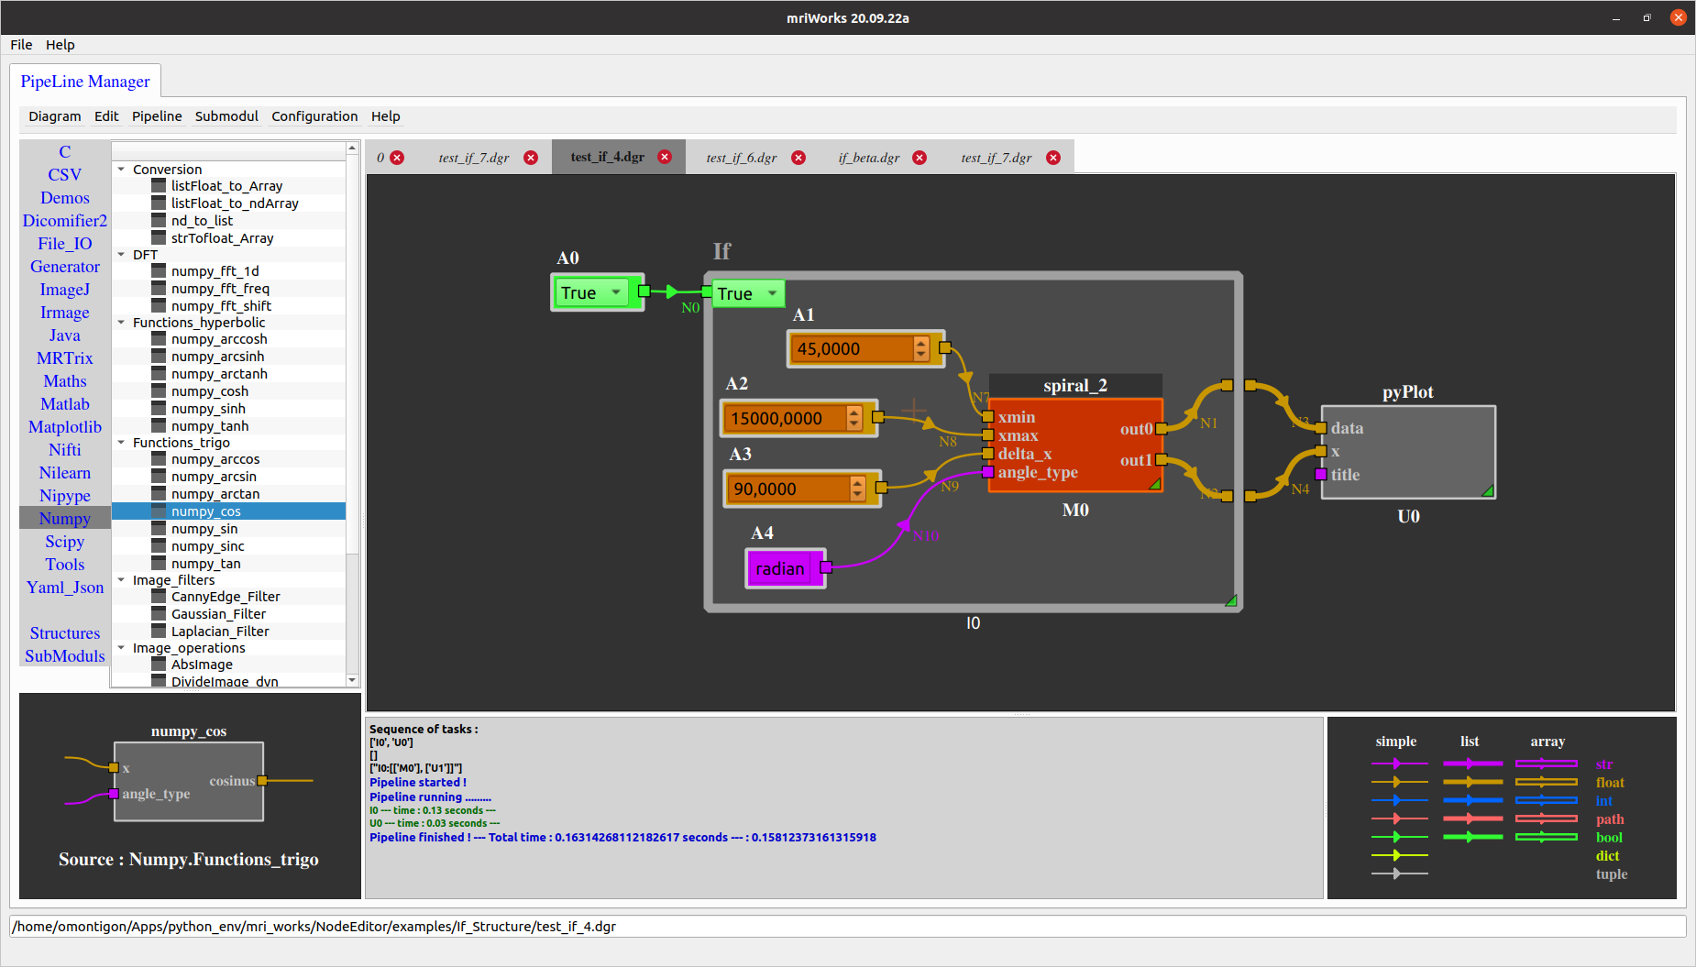The image size is (1696, 967).
Task: Open the File menu
Action: tap(21, 45)
